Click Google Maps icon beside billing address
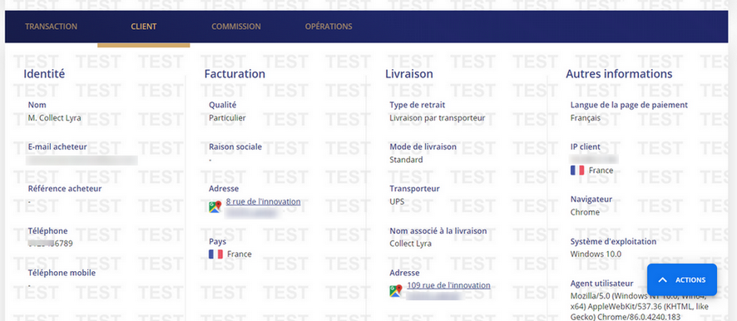Image resolution: width=737 pixels, height=321 pixels. 215,207
